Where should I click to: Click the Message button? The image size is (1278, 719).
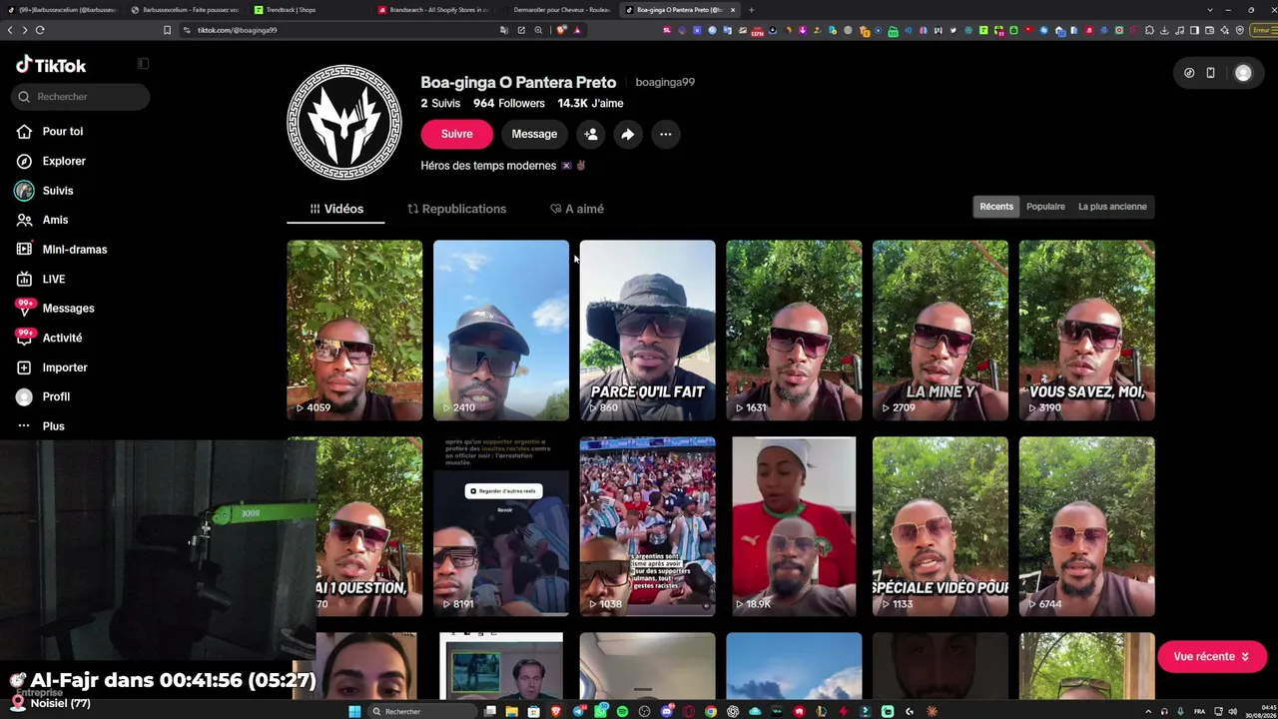click(534, 134)
